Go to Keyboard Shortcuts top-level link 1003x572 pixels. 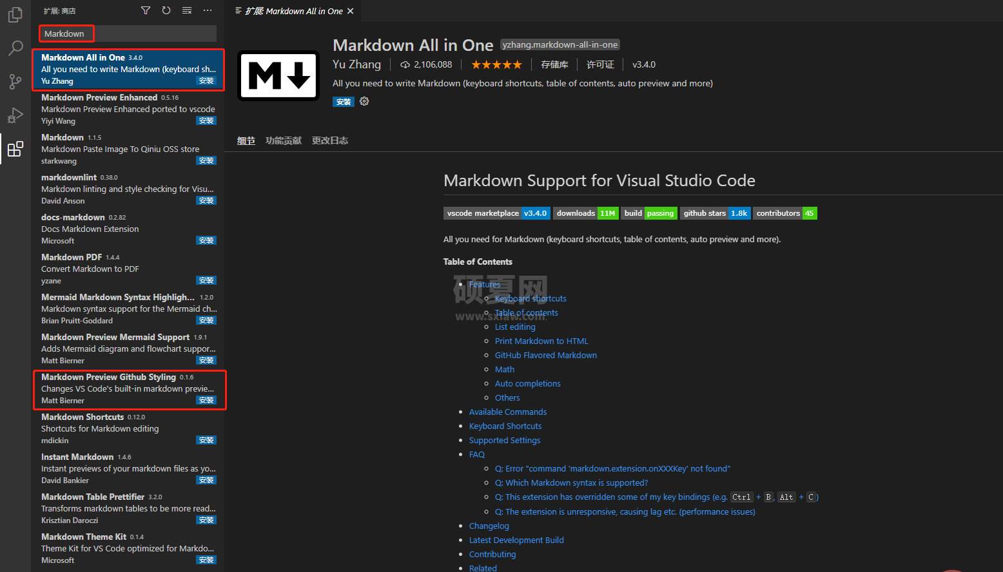click(505, 426)
